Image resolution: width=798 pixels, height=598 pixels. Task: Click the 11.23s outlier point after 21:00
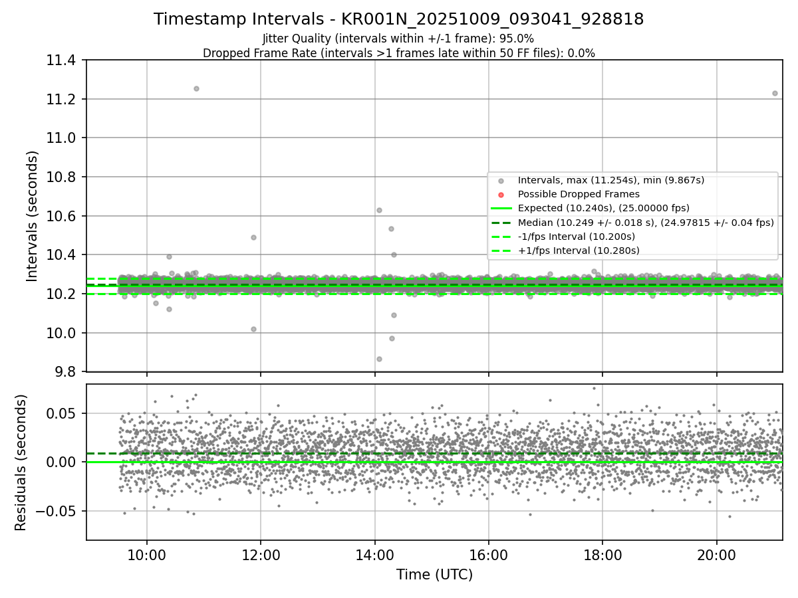[775, 93]
